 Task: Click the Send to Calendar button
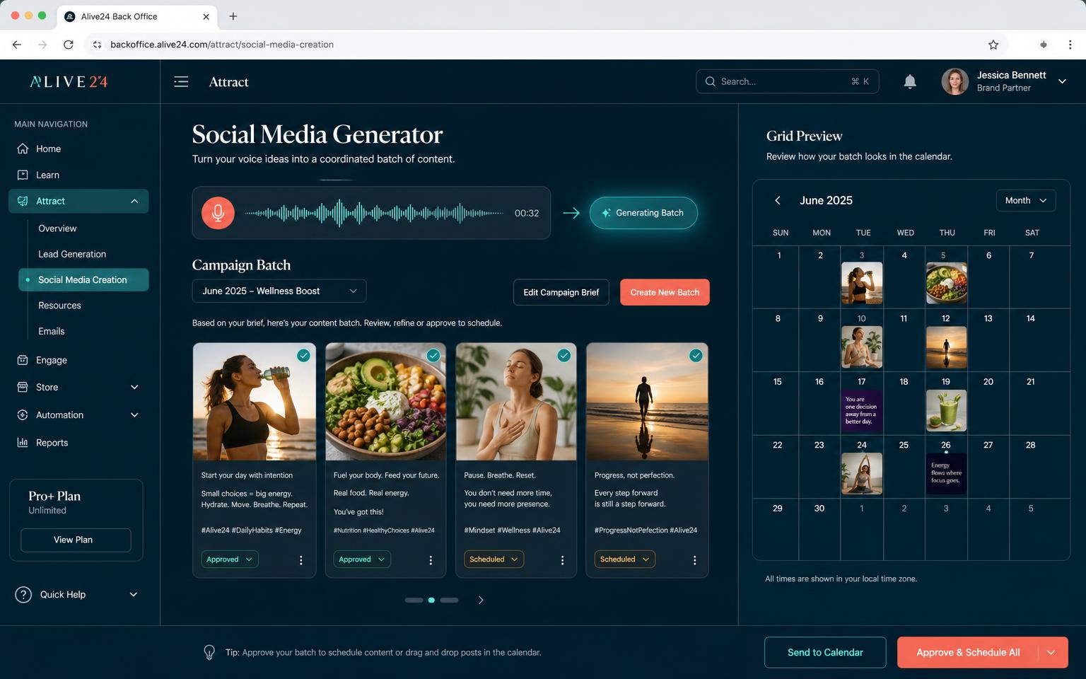(825, 653)
